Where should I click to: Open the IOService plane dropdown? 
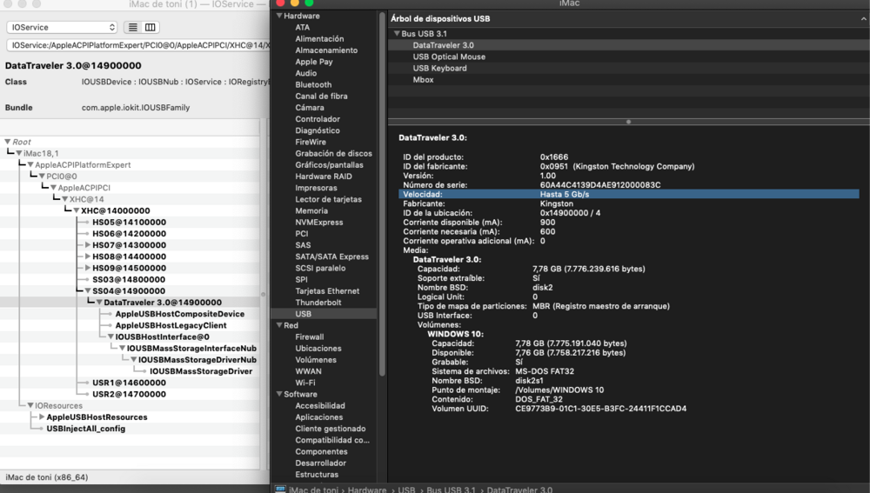[61, 28]
